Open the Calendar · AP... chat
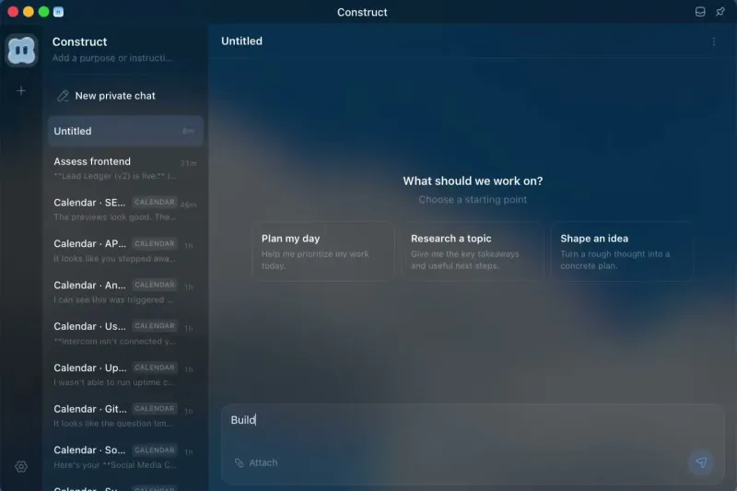Screen dimensions: 737x491 pos(125,251)
